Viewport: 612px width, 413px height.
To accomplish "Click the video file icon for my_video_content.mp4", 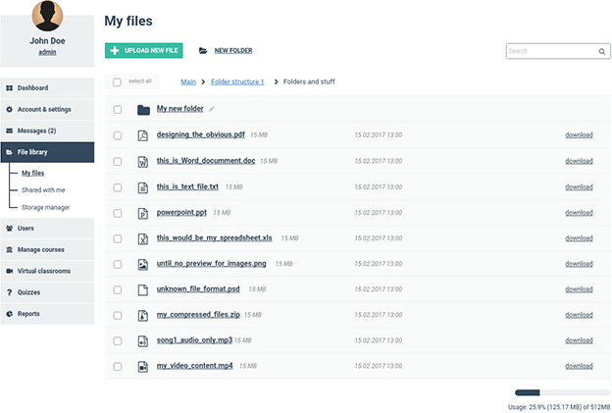I will click(x=142, y=366).
